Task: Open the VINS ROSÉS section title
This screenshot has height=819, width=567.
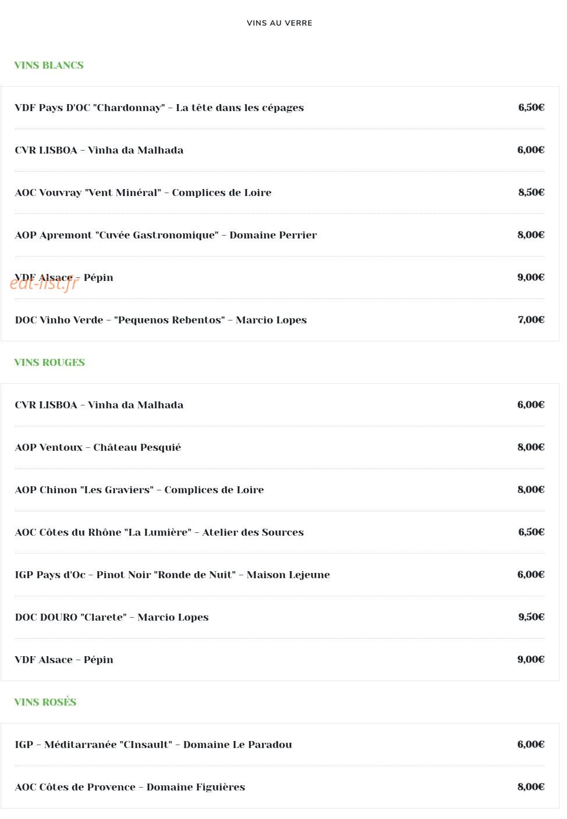Action: tap(45, 702)
